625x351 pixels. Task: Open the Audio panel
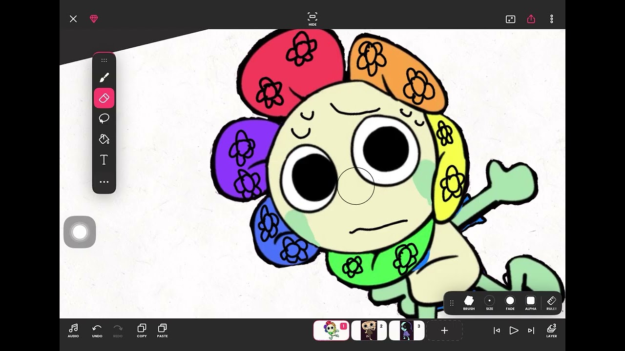[73, 331]
